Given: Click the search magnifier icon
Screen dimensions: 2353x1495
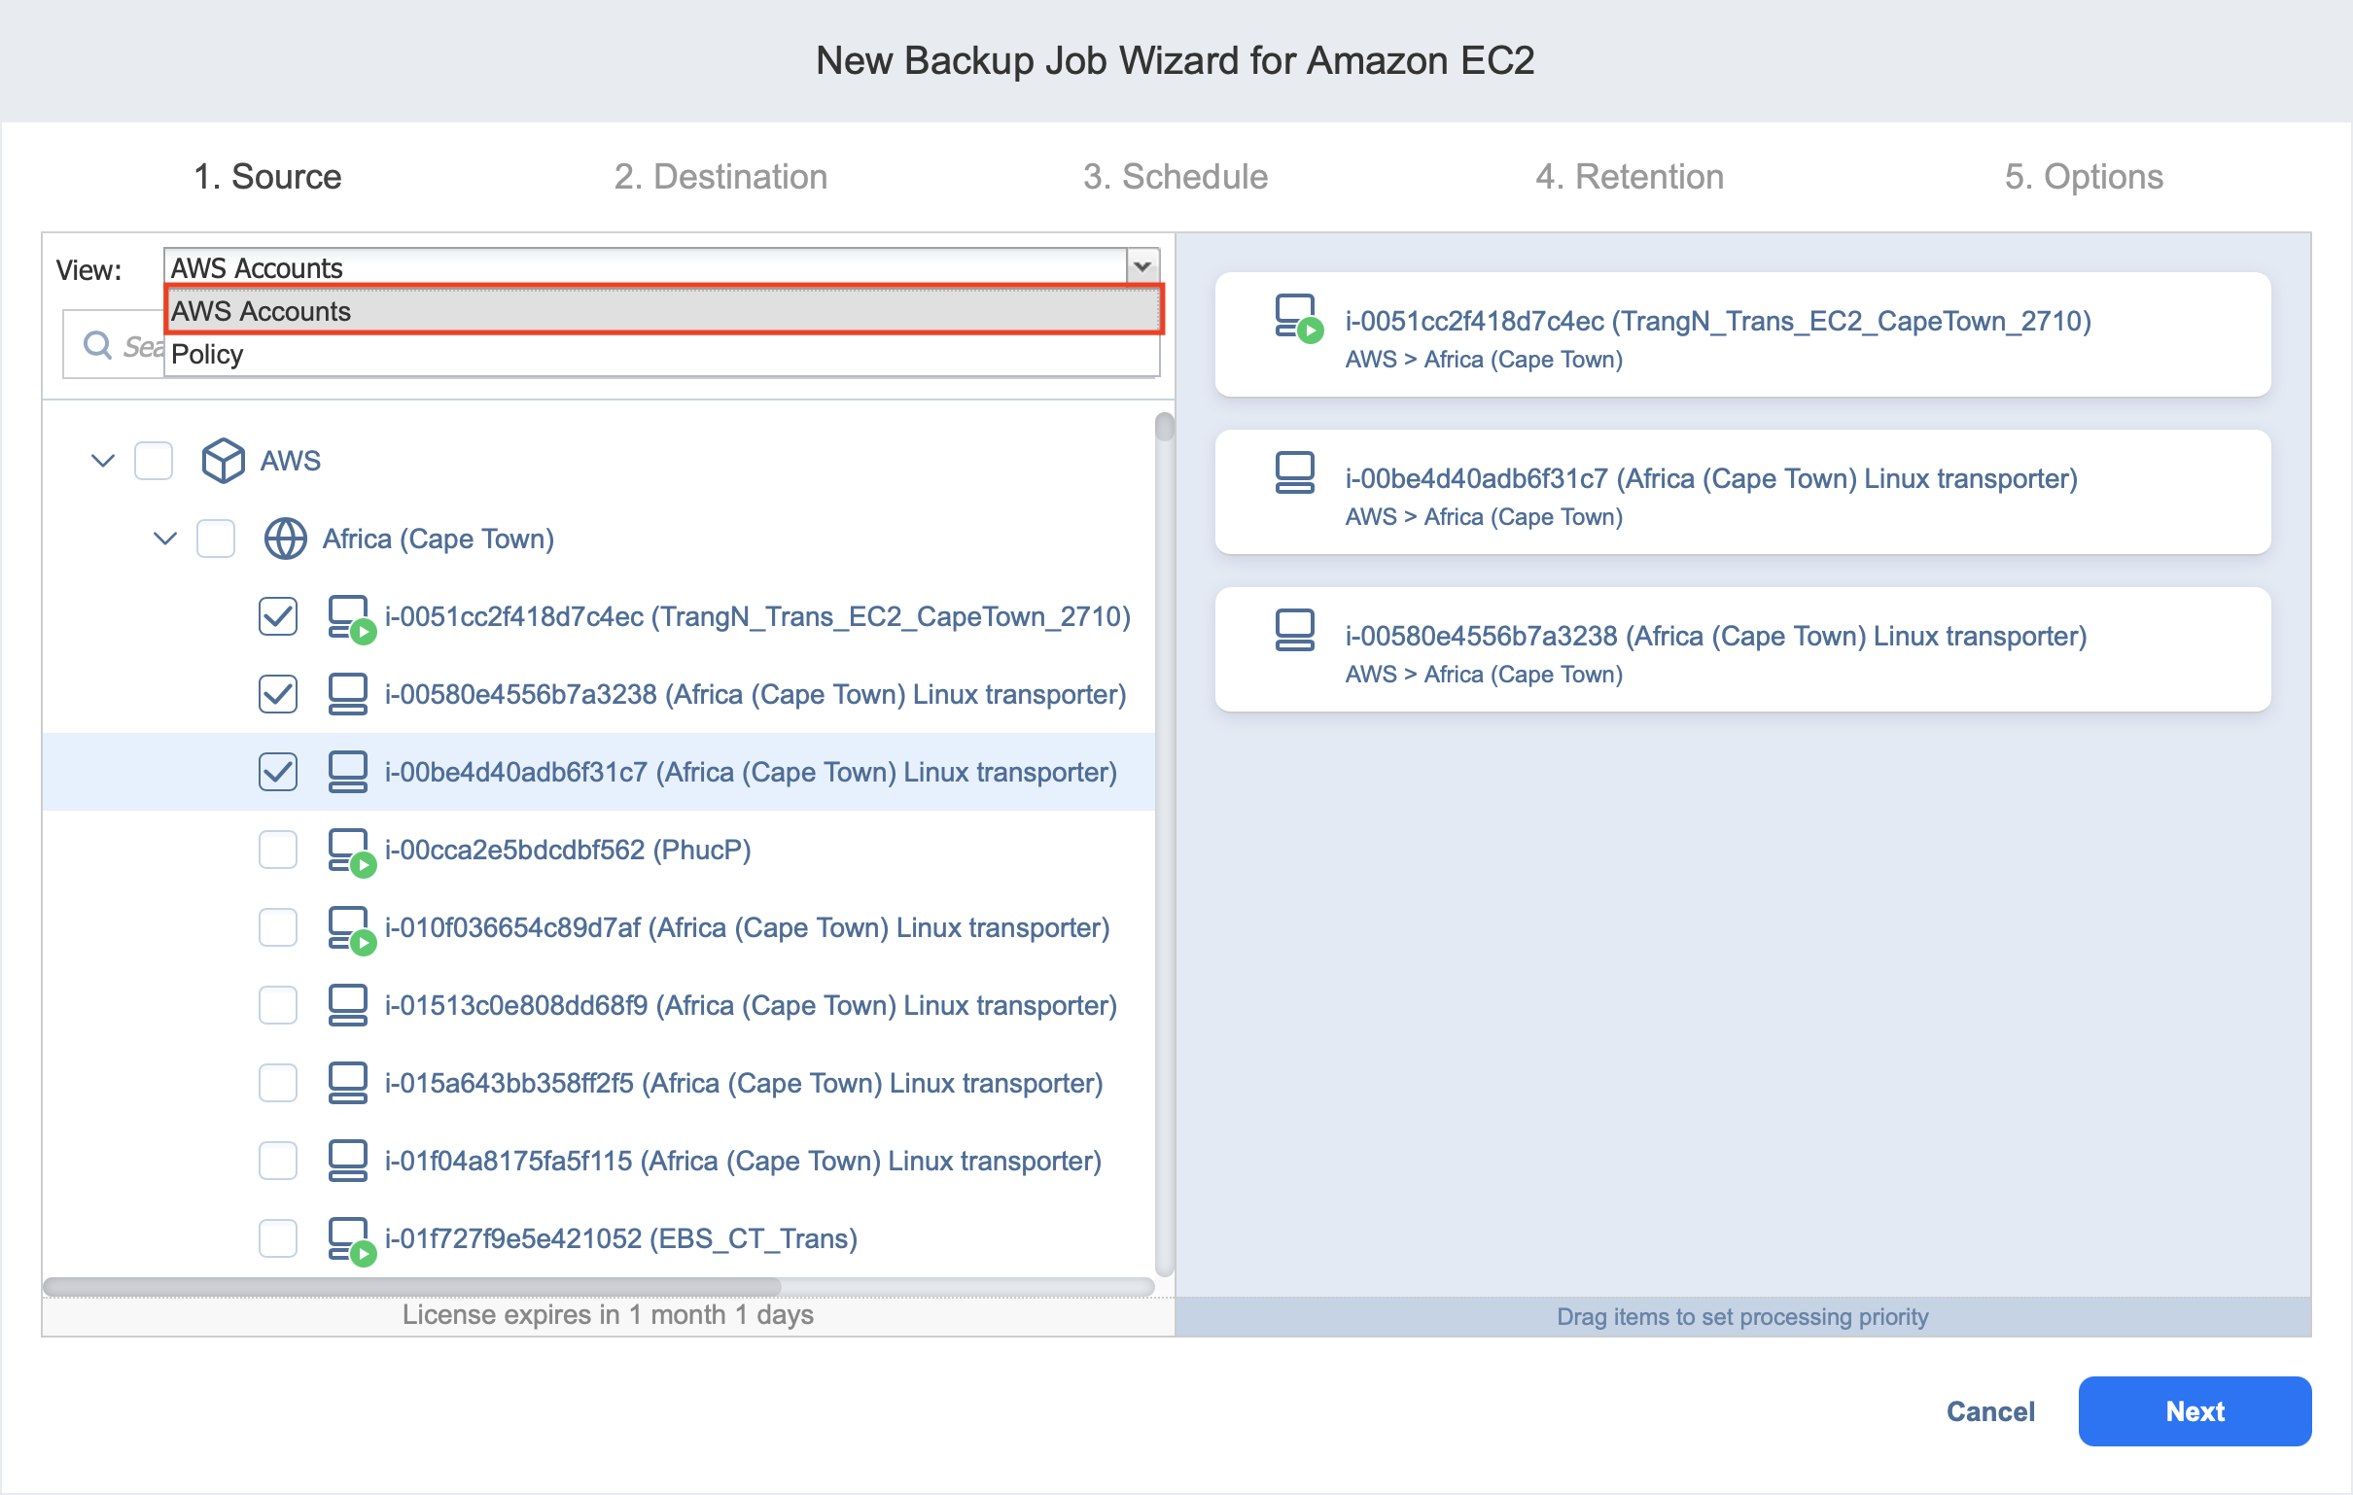Looking at the screenshot, I should click(x=96, y=345).
